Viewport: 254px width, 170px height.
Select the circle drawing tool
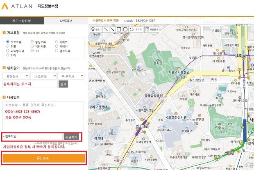[x=125, y=29]
